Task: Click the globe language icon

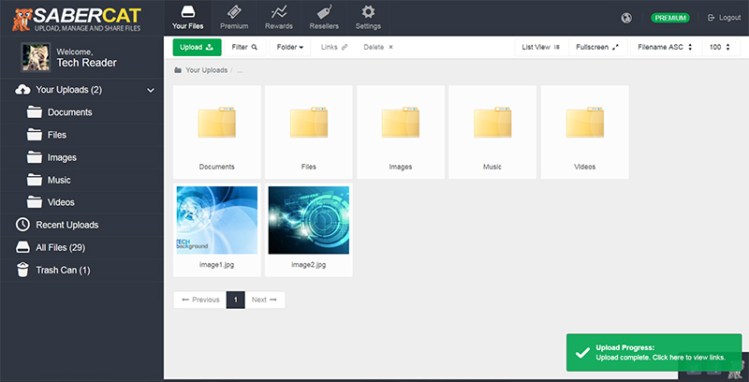Action: 626,18
